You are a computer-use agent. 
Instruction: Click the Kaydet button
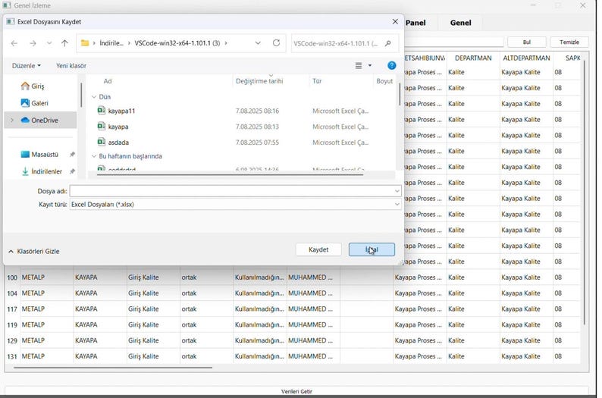pyautogui.click(x=318, y=249)
